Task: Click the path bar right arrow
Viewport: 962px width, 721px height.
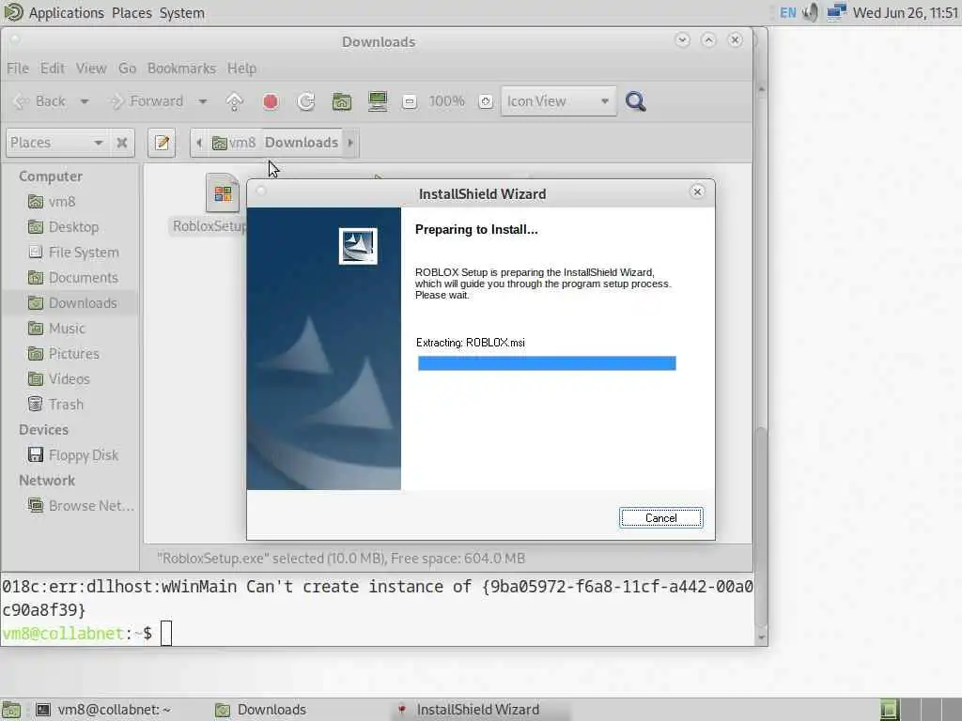Action: click(350, 143)
